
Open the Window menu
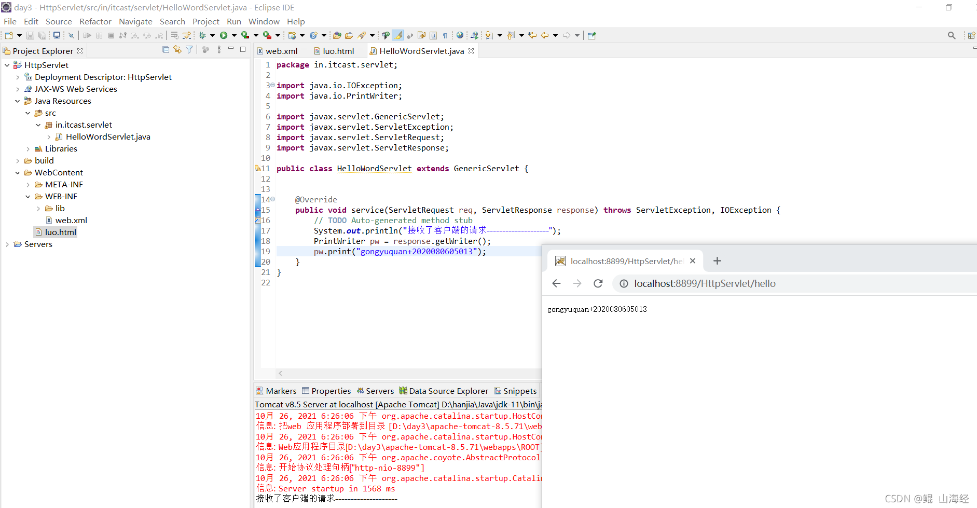[264, 21]
